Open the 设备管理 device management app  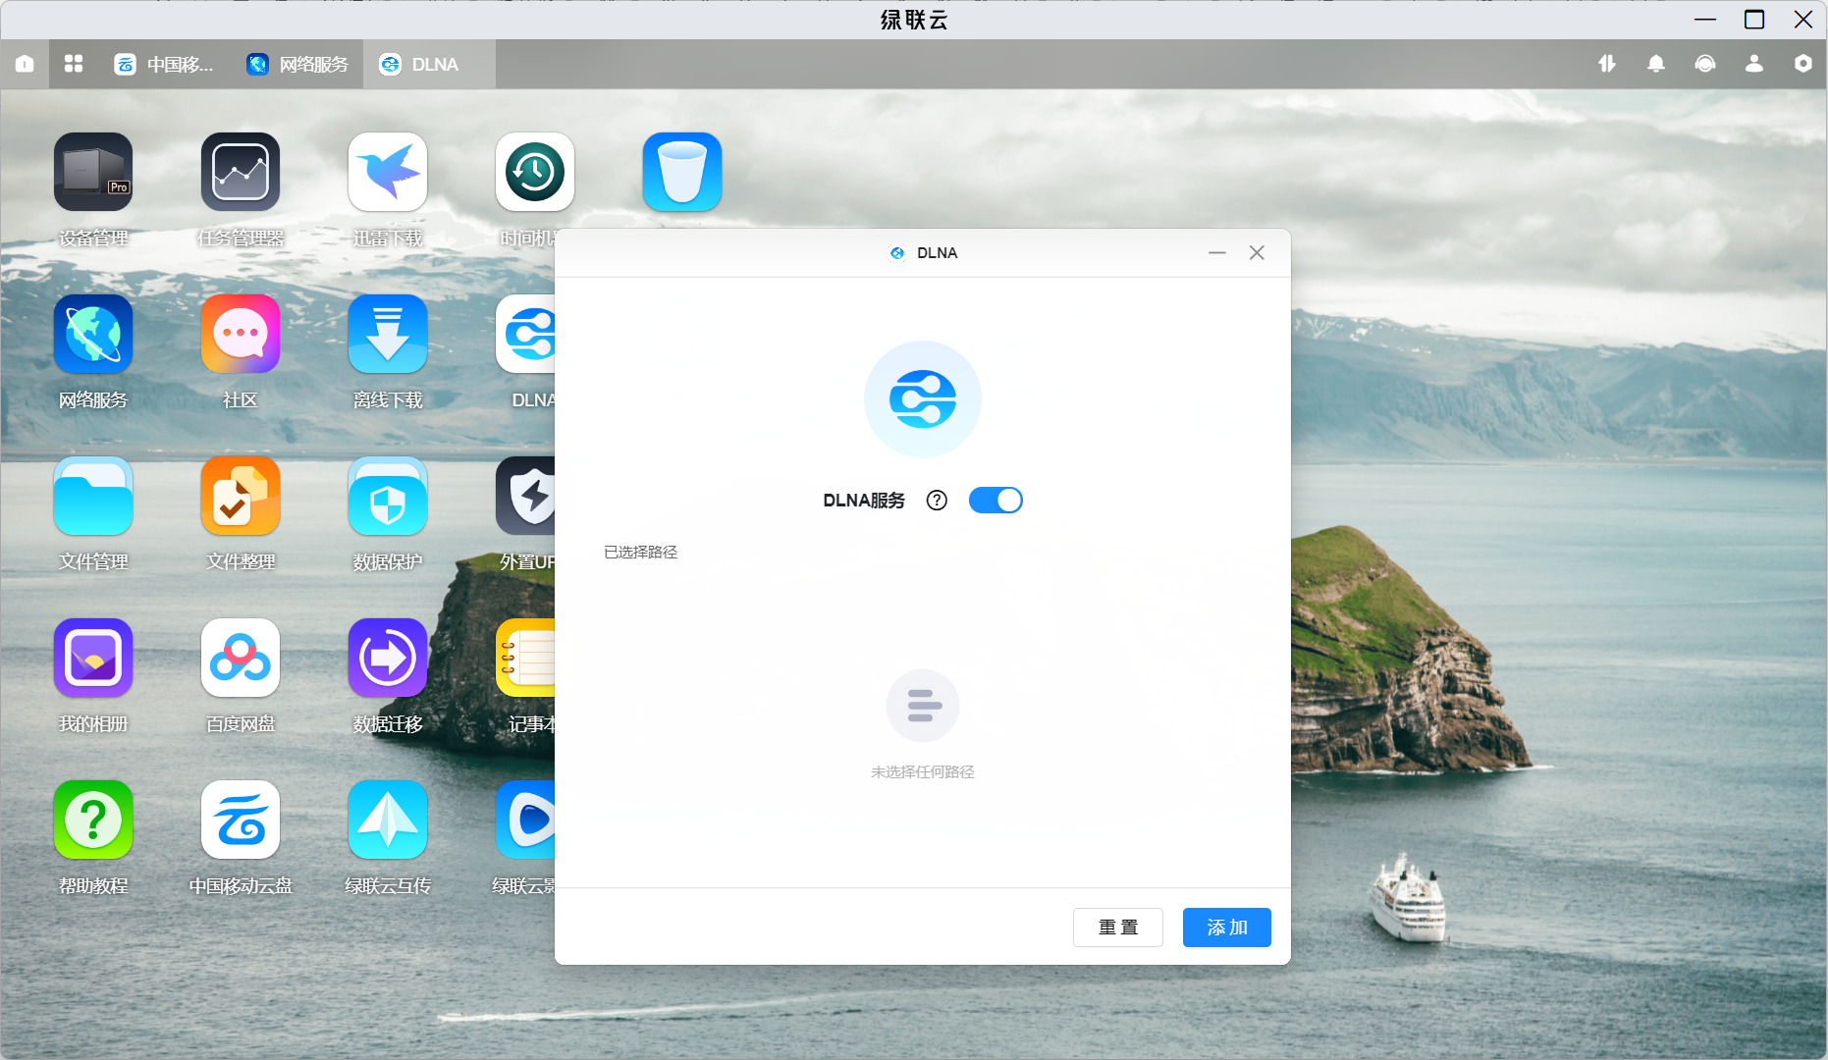pos(93,173)
